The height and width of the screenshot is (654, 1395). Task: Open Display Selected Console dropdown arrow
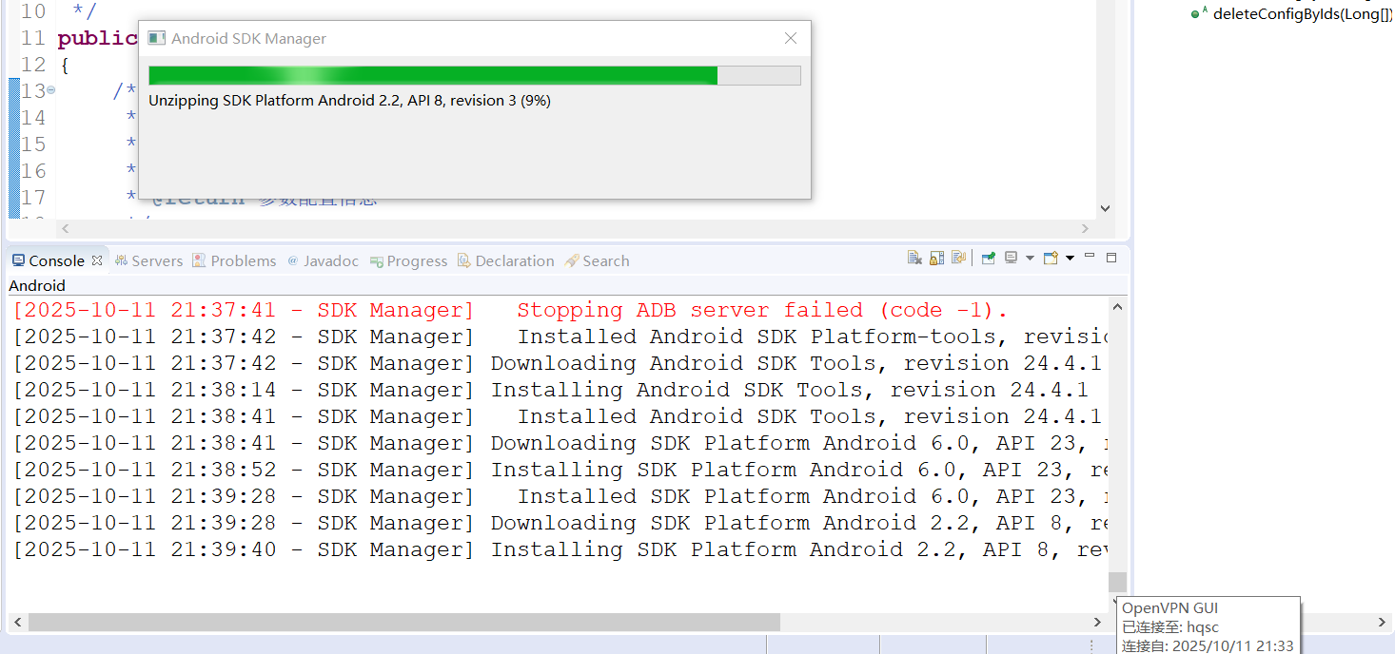(1030, 259)
